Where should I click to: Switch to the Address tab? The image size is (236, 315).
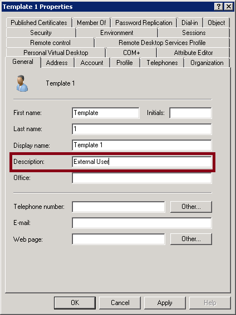point(57,63)
